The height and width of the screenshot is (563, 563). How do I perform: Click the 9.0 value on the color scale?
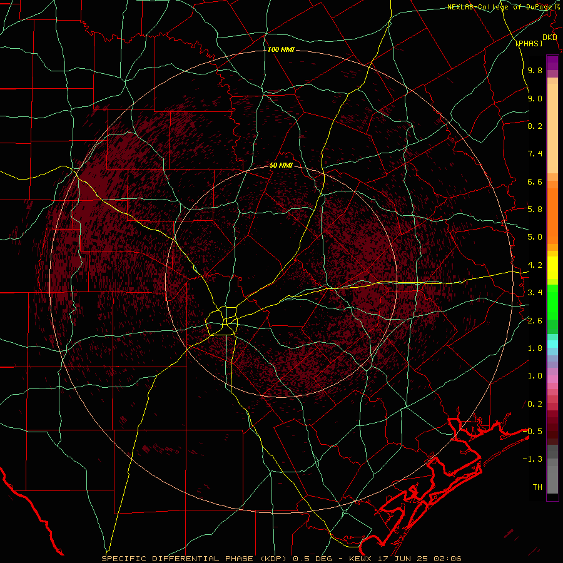535,98
